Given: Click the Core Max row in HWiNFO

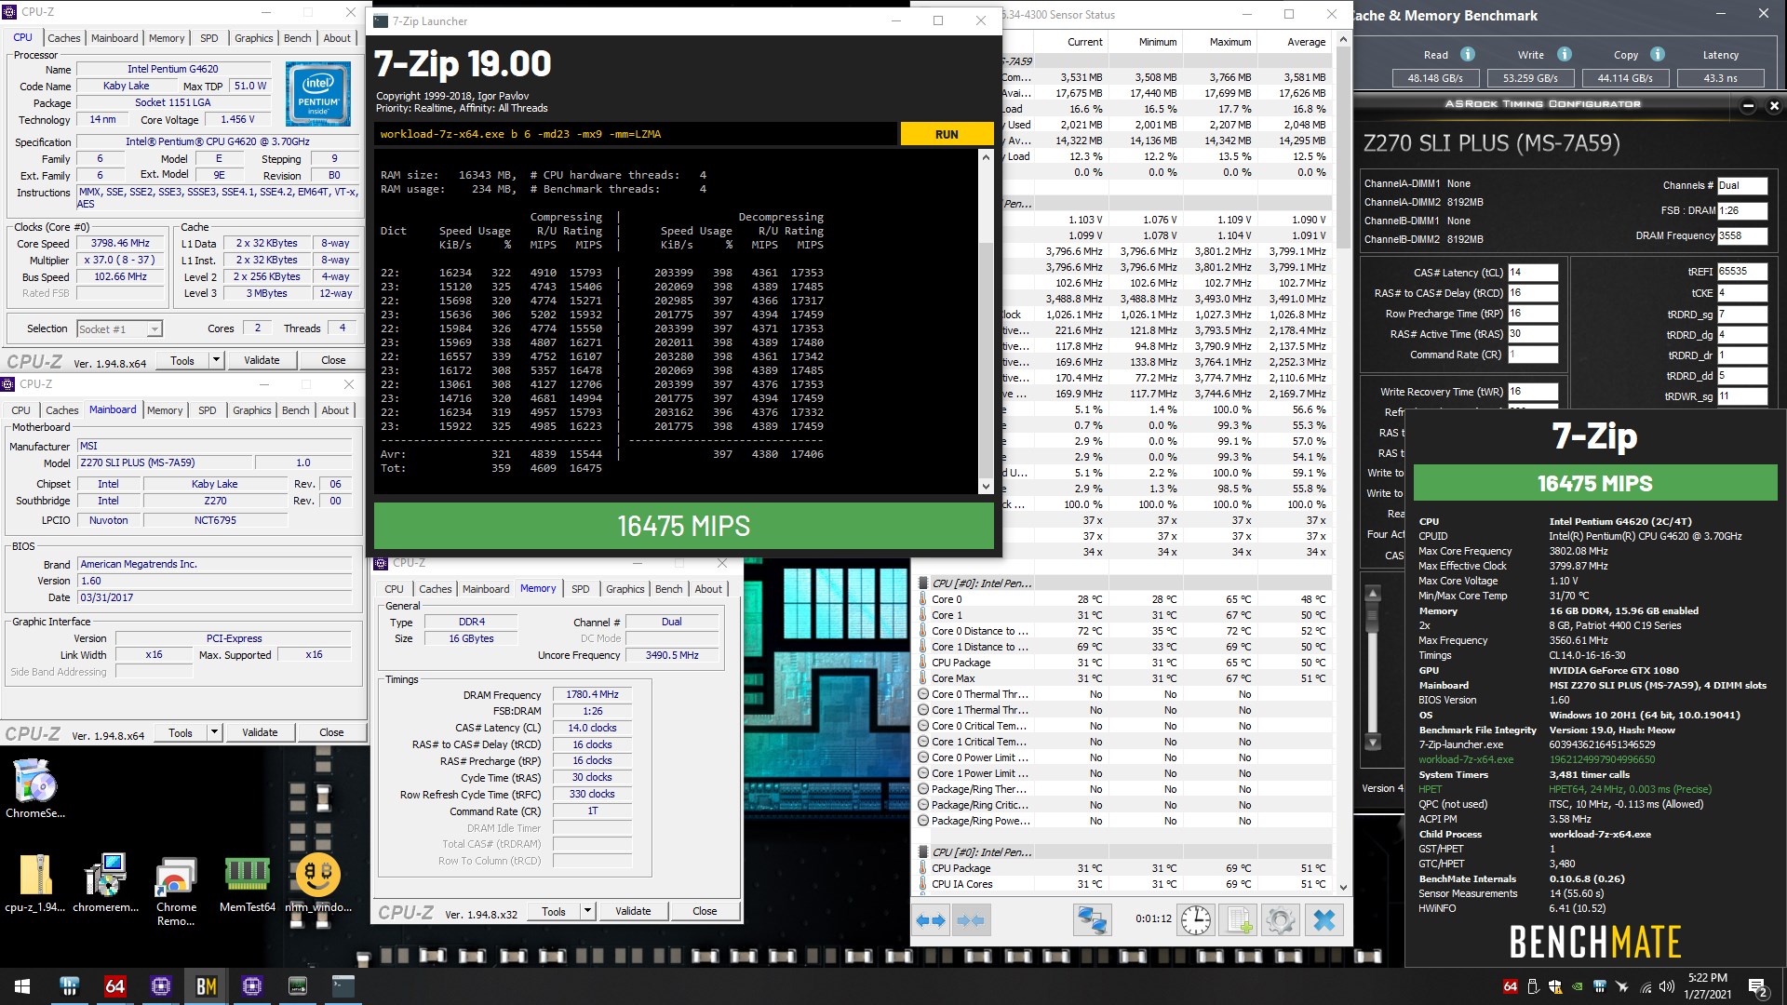Looking at the screenshot, I should pyautogui.click(x=1123, y=678).
